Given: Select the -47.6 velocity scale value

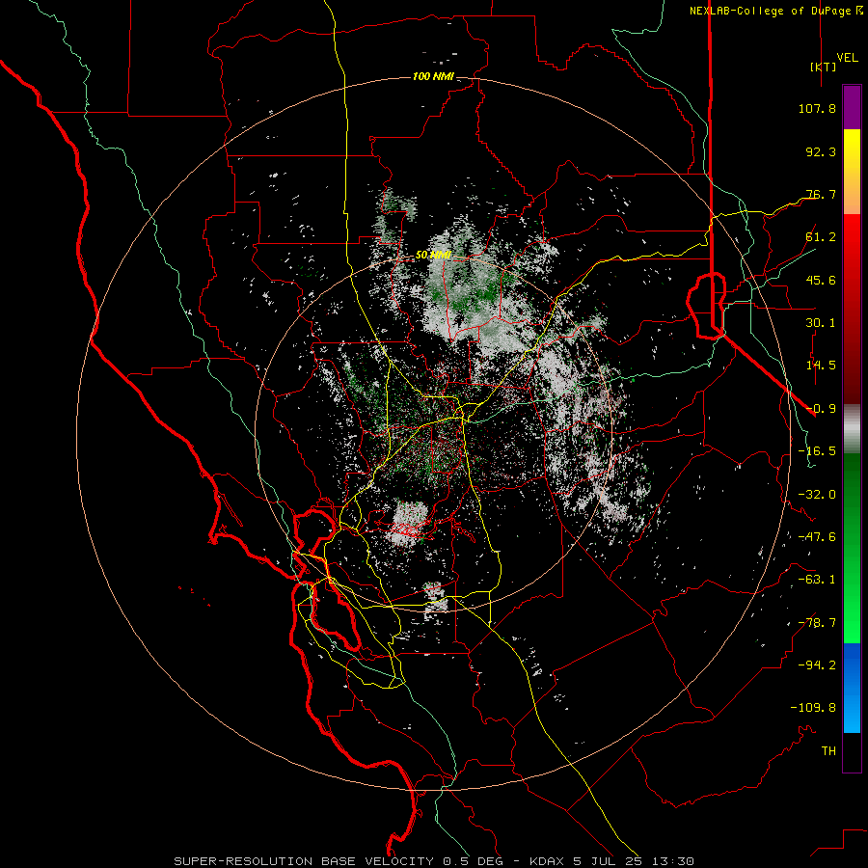Looking at the screenshot, I should pyautogui.click(x=817, y=537).
